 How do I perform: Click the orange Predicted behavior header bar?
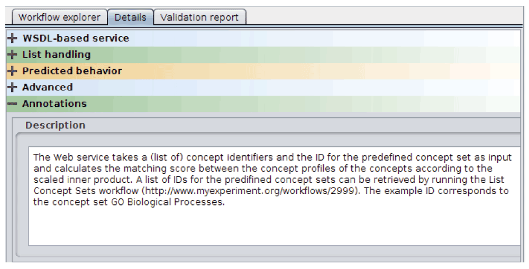tap(264, 71)
